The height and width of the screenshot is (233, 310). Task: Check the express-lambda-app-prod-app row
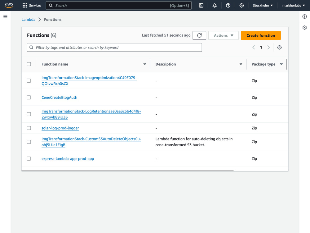point(29,159)
